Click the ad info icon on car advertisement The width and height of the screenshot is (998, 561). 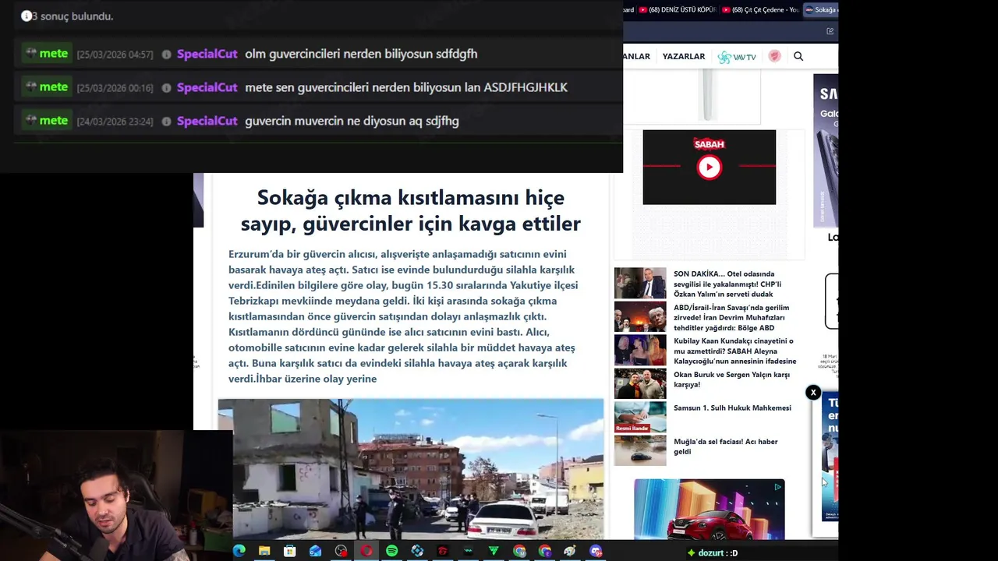pos(777,487)
